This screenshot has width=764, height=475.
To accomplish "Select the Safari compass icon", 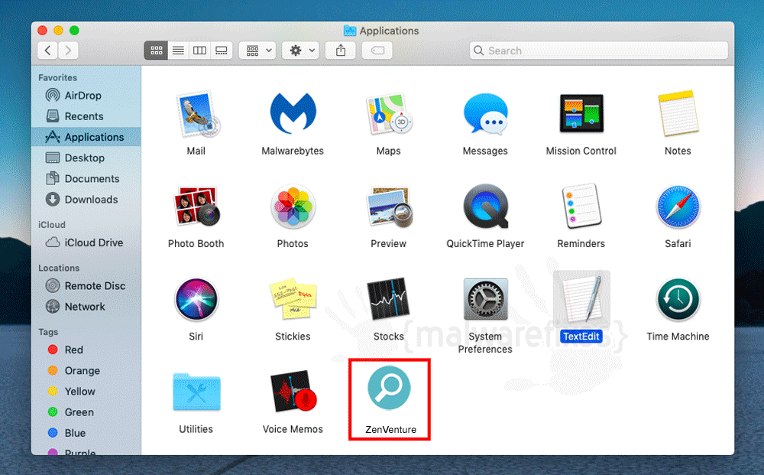I will click(x=678, y=207).
